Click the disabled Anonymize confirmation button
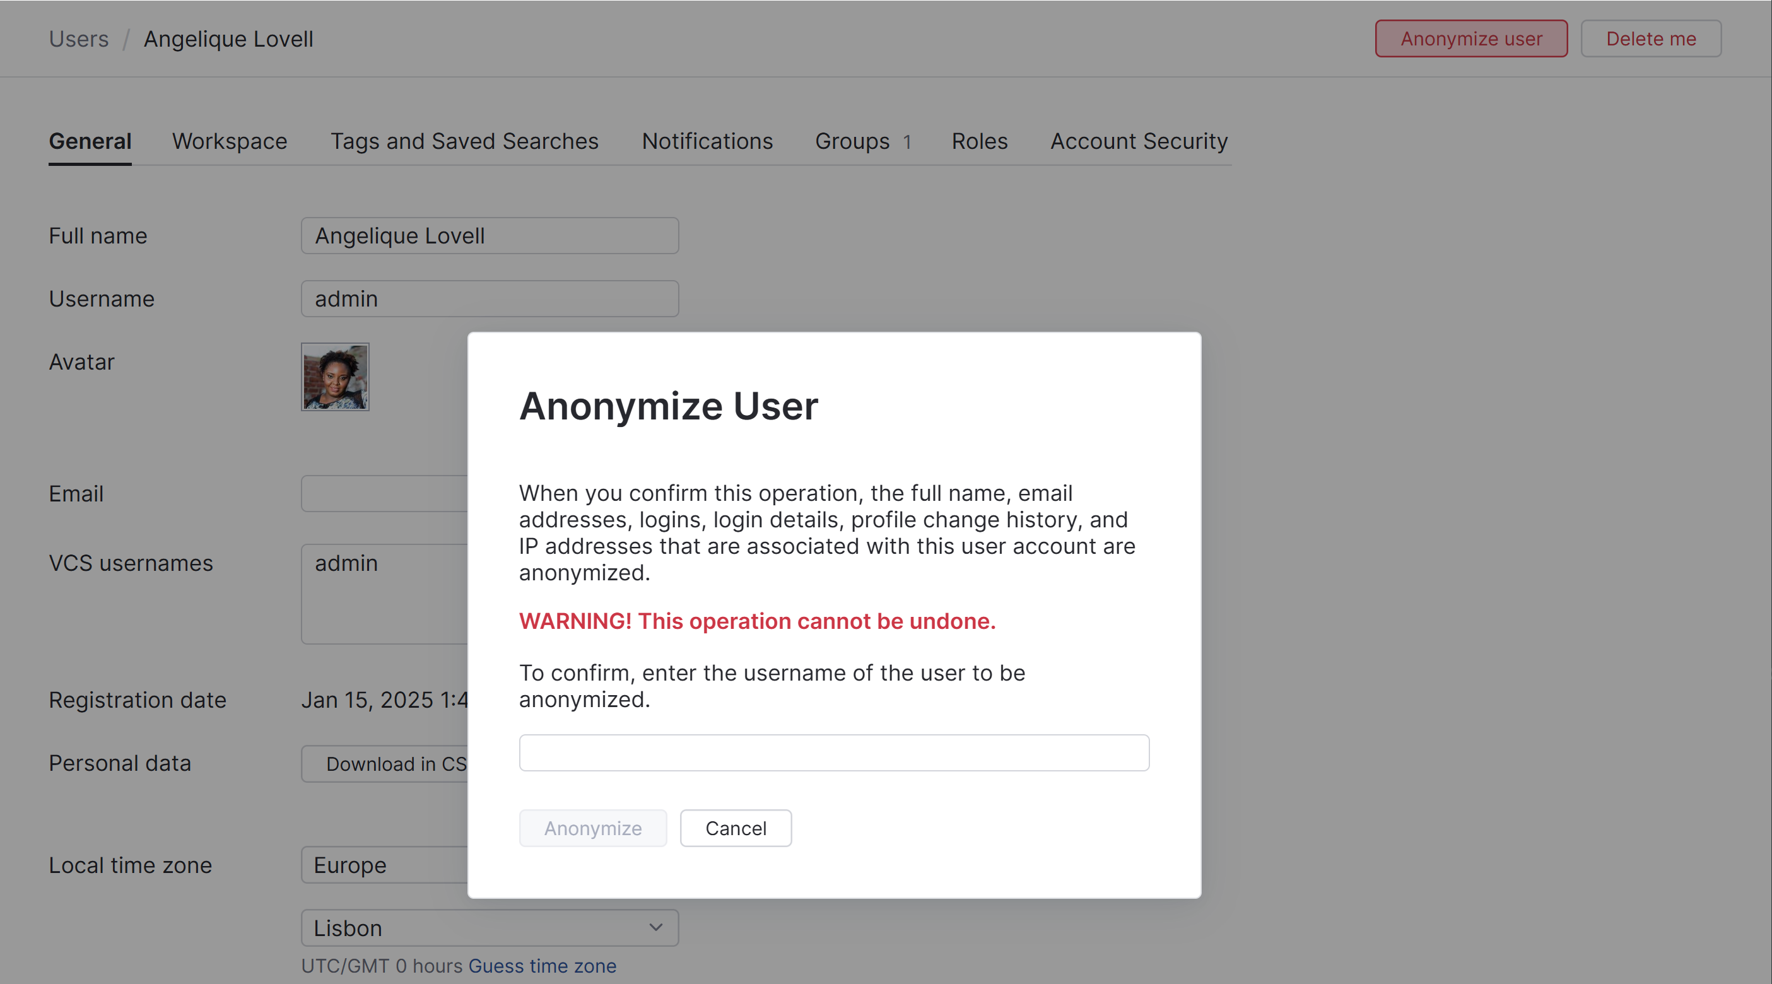 coord(592,828)
